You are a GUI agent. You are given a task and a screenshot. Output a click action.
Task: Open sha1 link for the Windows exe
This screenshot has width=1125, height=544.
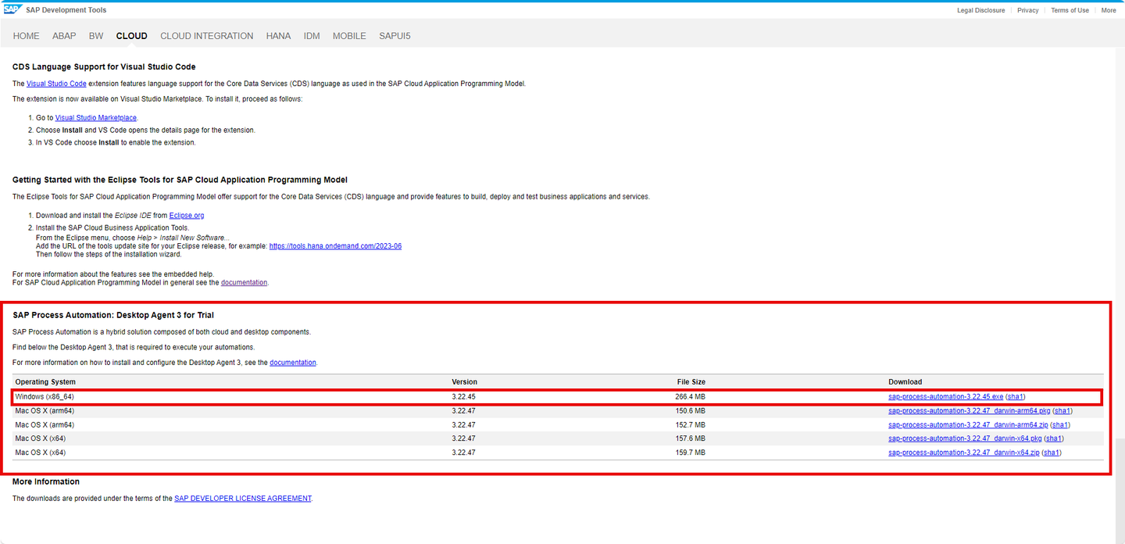point(1016,397)
